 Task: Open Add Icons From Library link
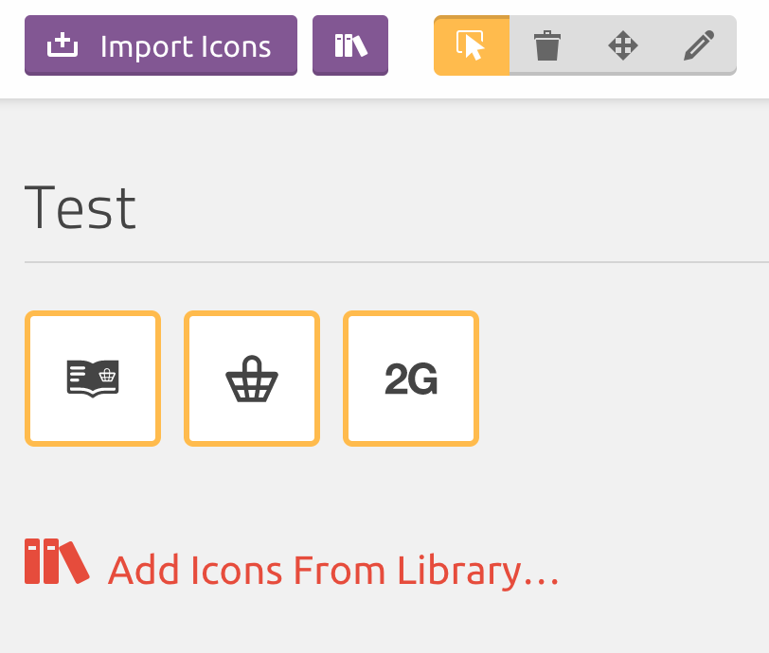point(292,564)
